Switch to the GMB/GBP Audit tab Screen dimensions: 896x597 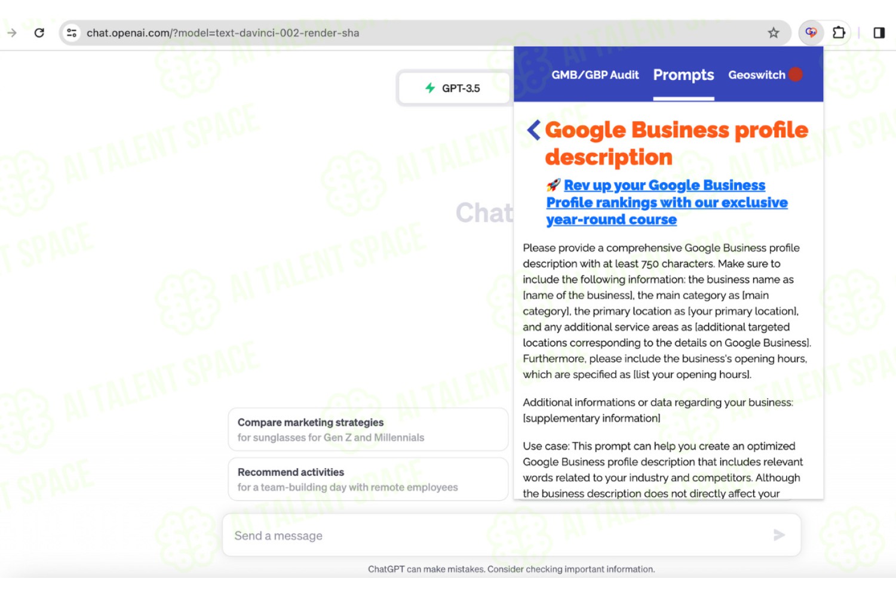(595, 75)
